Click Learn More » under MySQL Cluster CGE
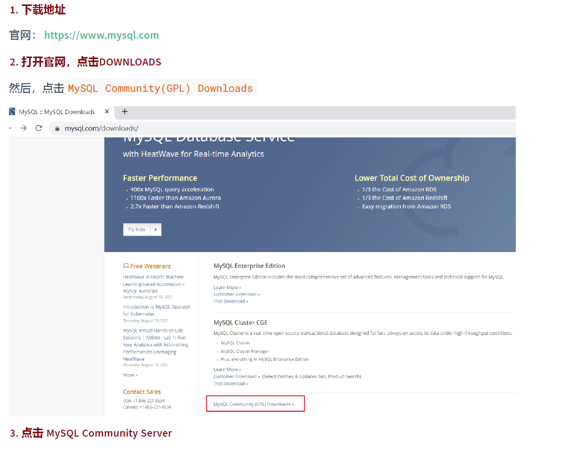Screen dimensions: 564x452 [227, 370]
